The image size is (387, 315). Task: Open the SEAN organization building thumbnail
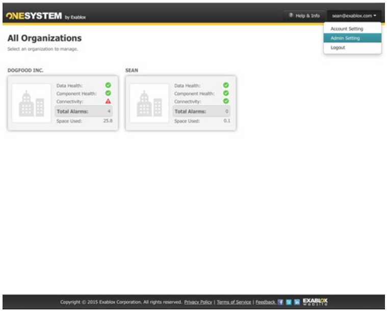tap(149, 103)
